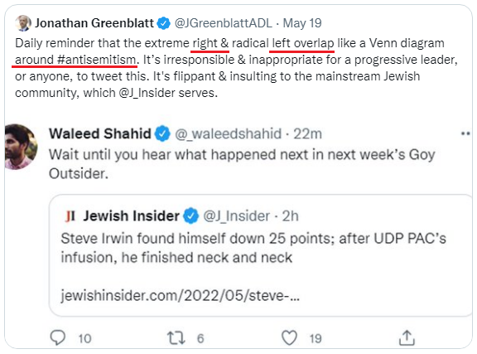Screen dimensions: 477x354
Task: Open the quoted Jewish Insider tweet text
Action: tap(253, 248)
